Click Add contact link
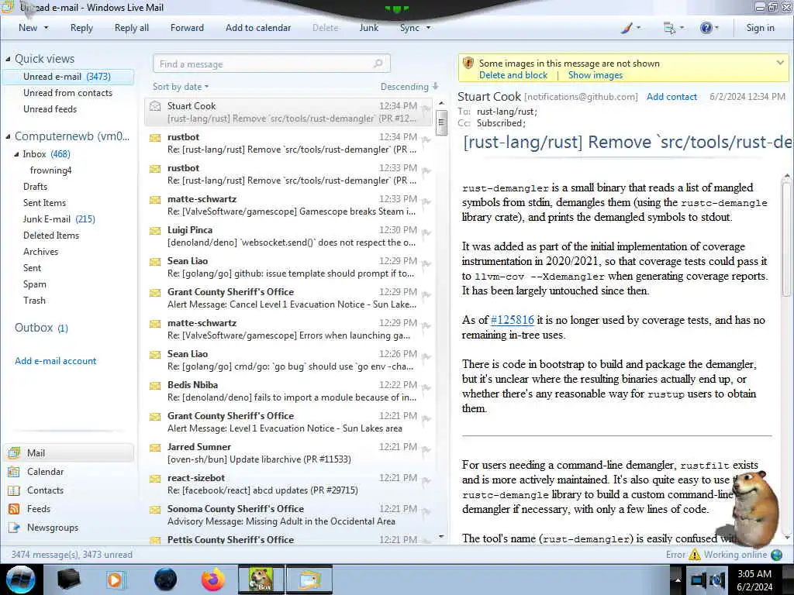The image size is (794, 595). click(671, 97)
